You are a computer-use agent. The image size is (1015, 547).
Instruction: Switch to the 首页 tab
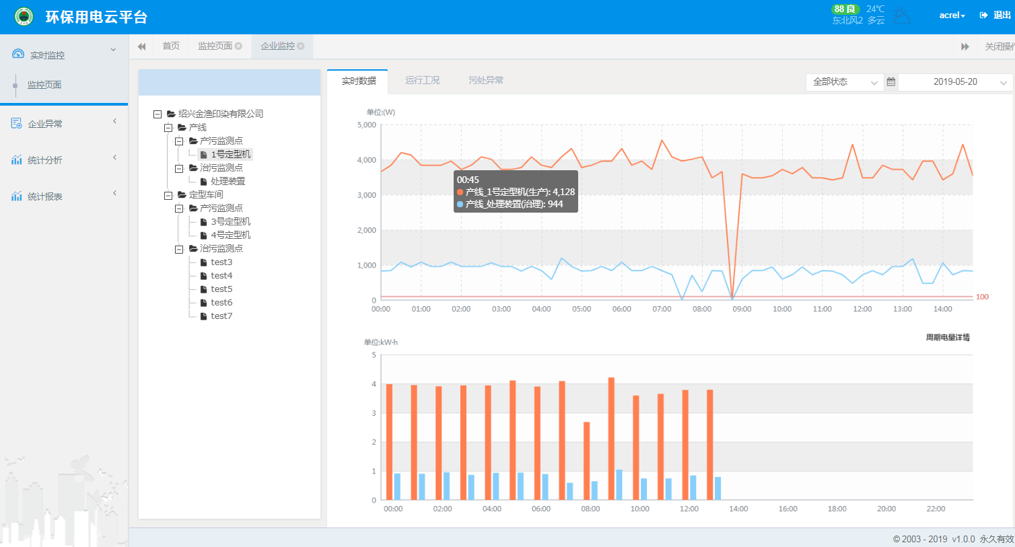pyautogui.click(x=171, y=46)
